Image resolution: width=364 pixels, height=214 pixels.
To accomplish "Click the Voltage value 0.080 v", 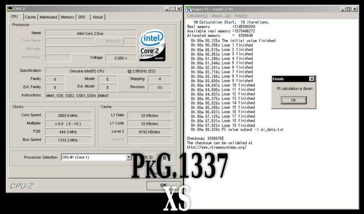I will pos(121,58).
